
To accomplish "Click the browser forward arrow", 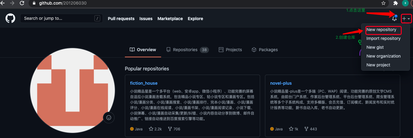I will [x=12, y=3].
